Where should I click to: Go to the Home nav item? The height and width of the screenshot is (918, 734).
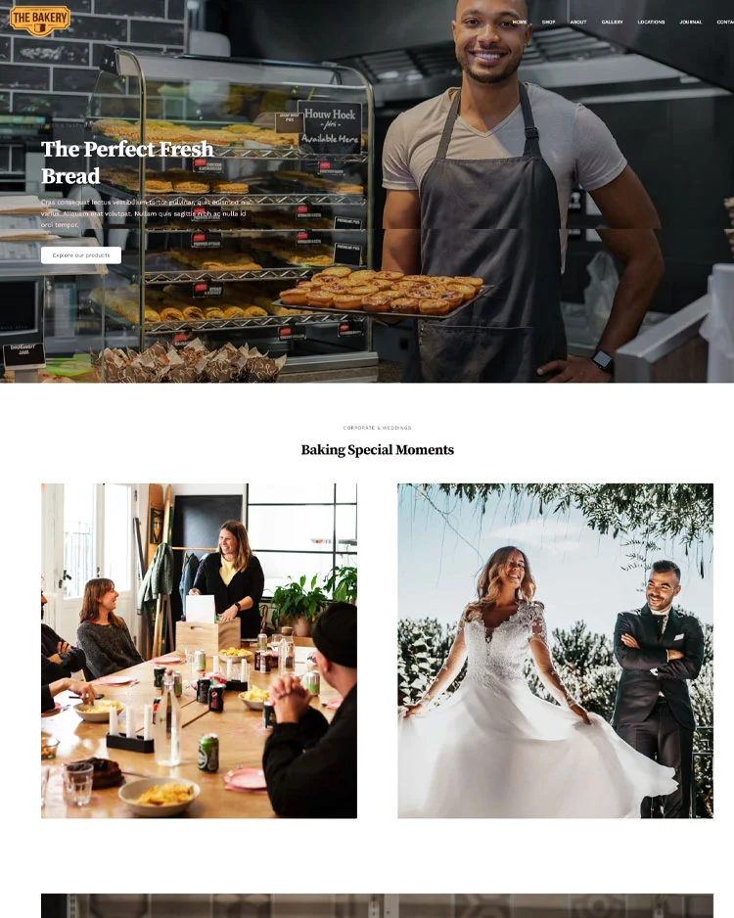[520, 23]
